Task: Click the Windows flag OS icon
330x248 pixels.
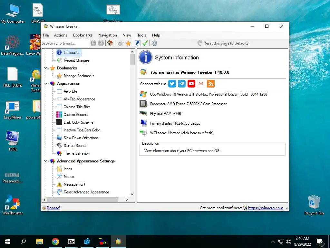Action: point(143,94)
